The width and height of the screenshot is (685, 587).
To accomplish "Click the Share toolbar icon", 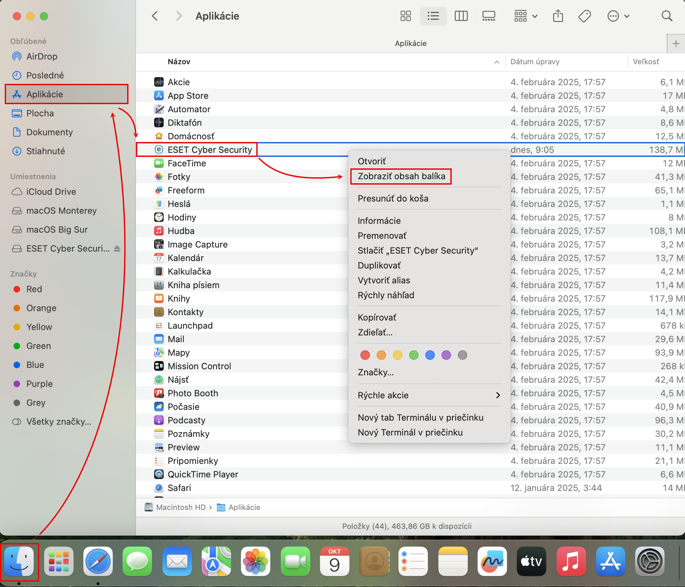I will pyautogui.click(x=558, y=16).
